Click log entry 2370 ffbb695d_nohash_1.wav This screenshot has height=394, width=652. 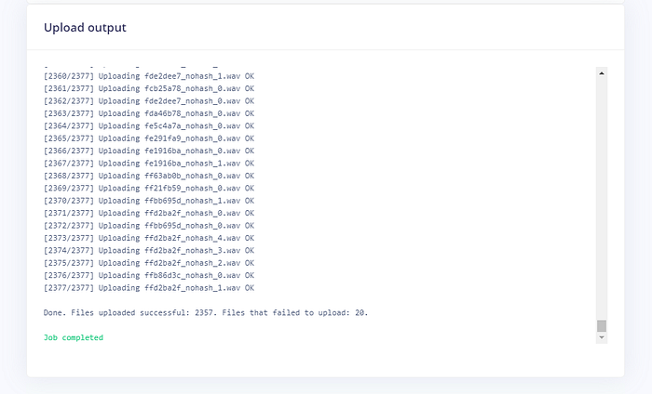149,201
